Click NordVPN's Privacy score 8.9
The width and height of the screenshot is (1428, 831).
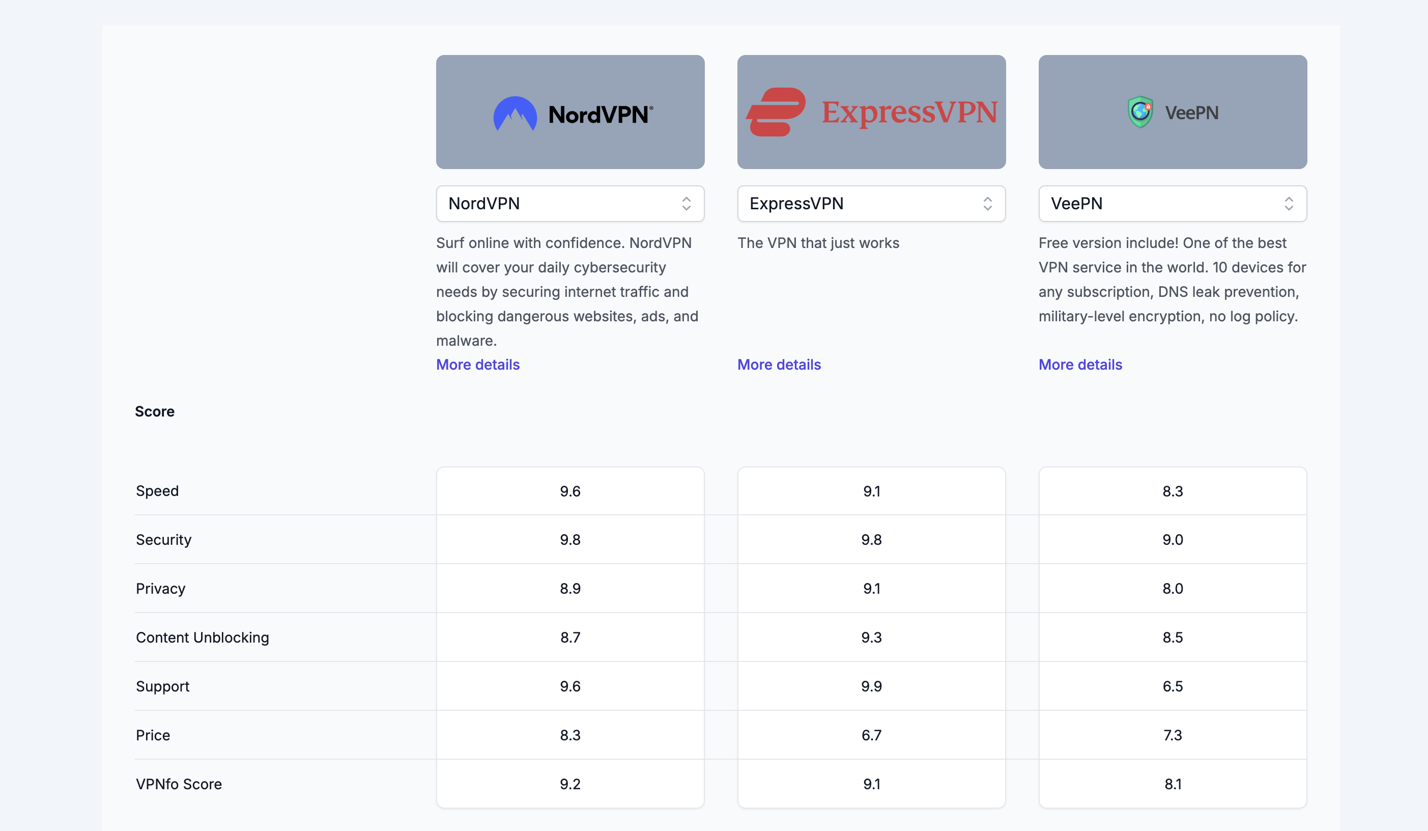(x=570, y=589)
